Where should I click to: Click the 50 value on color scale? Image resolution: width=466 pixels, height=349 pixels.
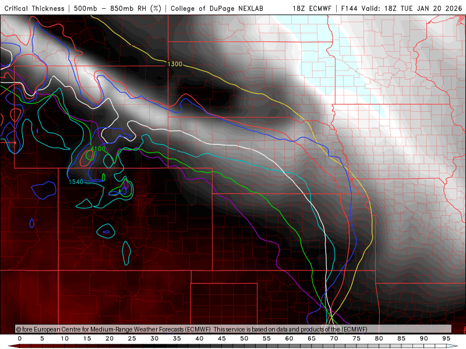click(244, 339)
